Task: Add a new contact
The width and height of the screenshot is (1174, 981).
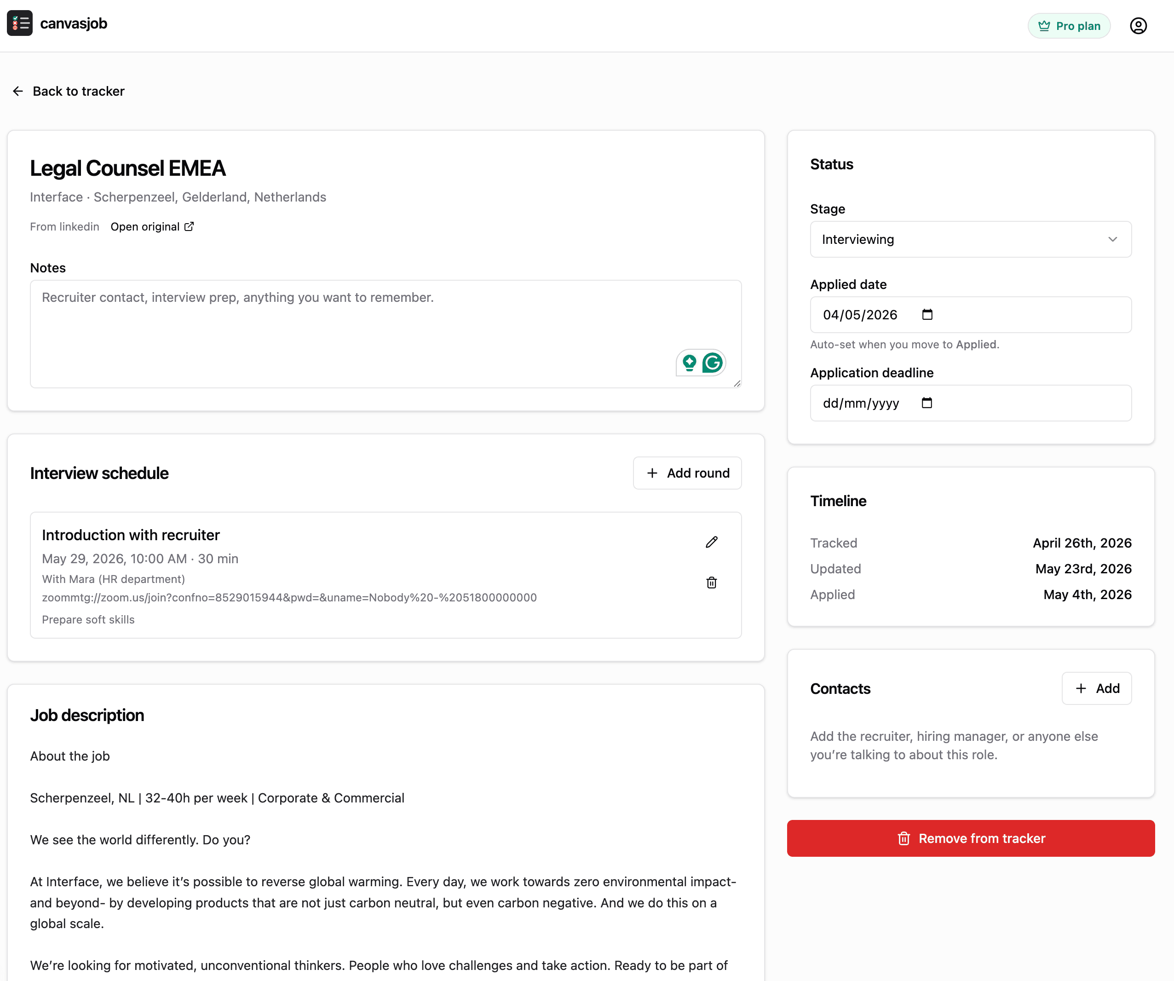Action: pyautogui.click(x=1097, y=688)
